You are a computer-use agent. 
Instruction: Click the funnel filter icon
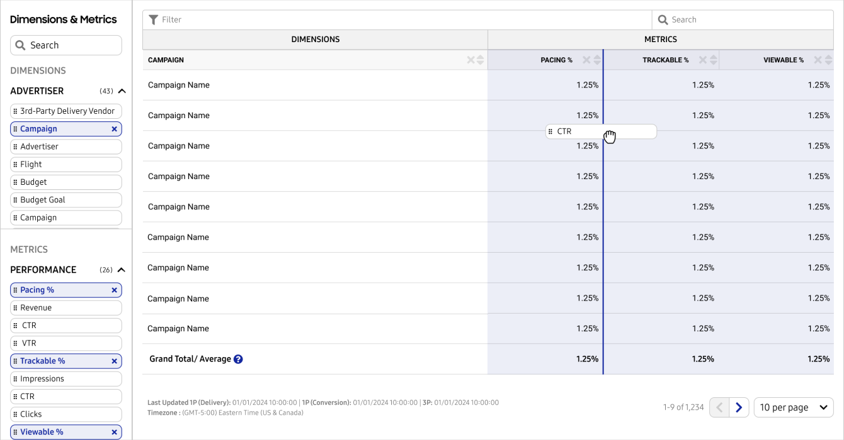tap(153, 20)
